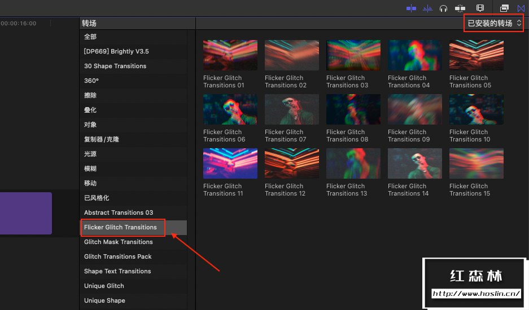The image size is (529, 310).
Task: Click Flicker Glitch Transitions 06 thumbnail
Action: (230, 109)
